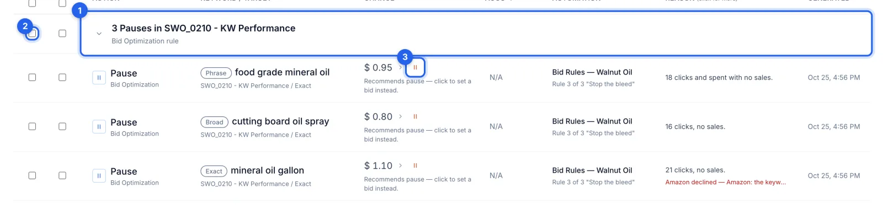Screen dimensions: 883x214
Task: Click the Broad match type tag
Action: click(214, 122)
